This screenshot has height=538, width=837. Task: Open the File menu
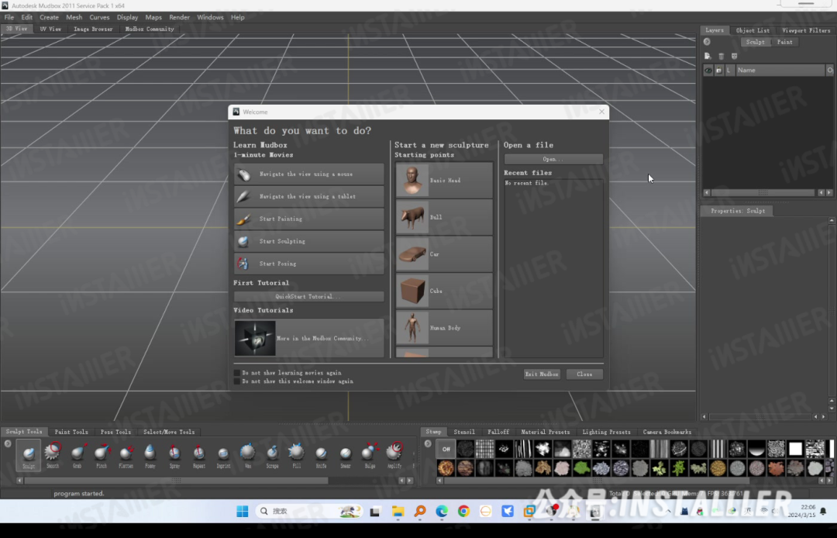9,17
